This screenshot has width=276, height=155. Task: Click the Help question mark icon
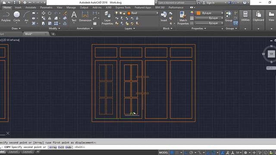pos(245,3)
